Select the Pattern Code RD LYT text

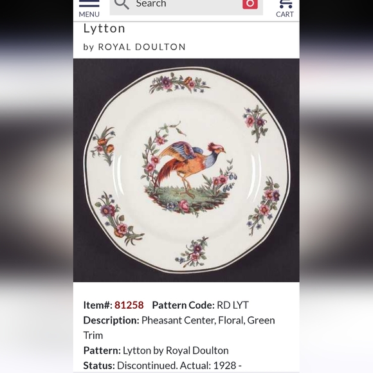(232, 305)
